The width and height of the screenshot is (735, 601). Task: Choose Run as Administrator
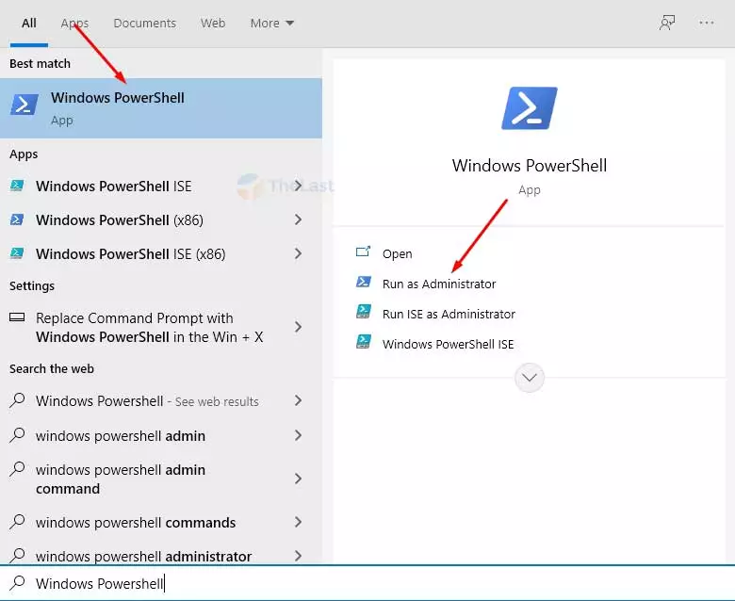pyautogui.click(x=439, y=284)
